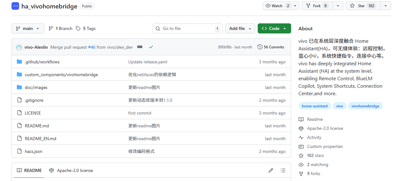This screenshot has height=181, width=400.
Task: View the 1 Branch link
Action: 61,28
